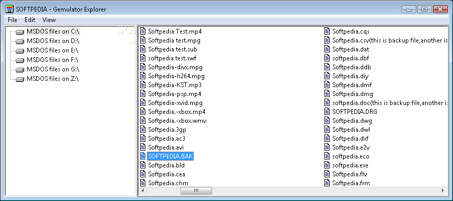Viewport: 453px width, 201px height.
Task: Click the right arrow of horizontal scrollbar
Action: (x=443, y=191)
